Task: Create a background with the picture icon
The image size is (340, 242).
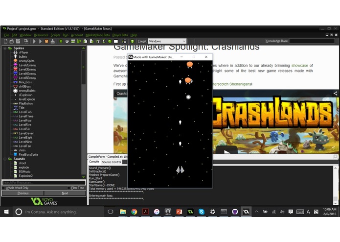Action: click(x=73, y=41)
